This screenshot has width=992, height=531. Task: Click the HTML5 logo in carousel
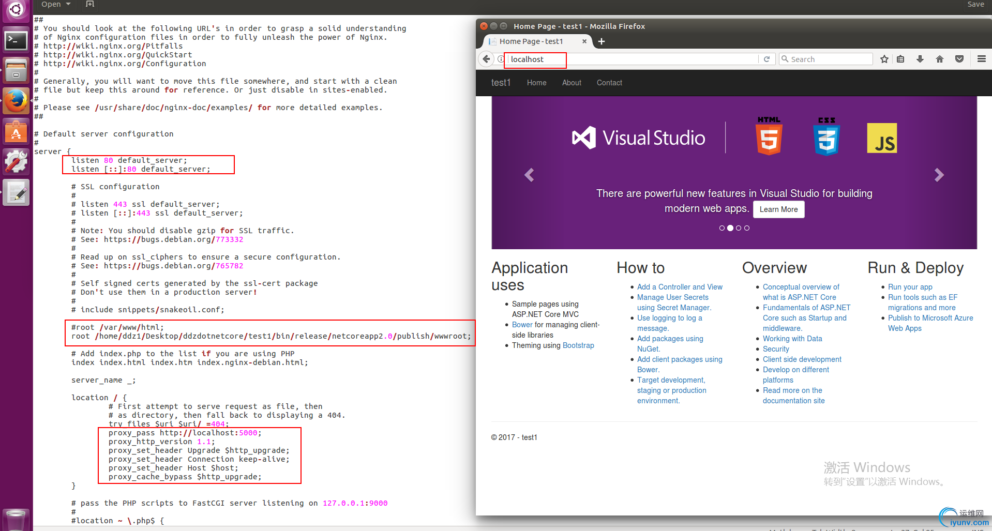(x=769, y=136)
